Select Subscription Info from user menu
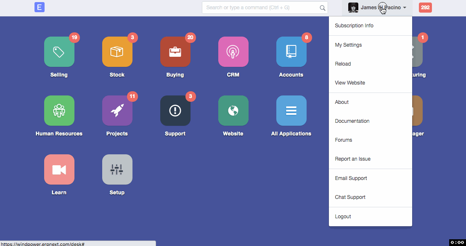Screen dimensions: 466x246 tap(354, 26)
